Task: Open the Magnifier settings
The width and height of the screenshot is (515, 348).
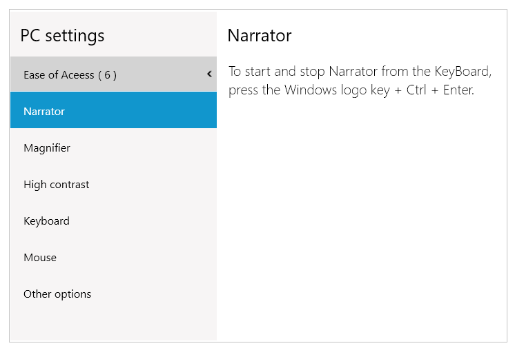Action: pyautogui.click(x=47, y=147)
